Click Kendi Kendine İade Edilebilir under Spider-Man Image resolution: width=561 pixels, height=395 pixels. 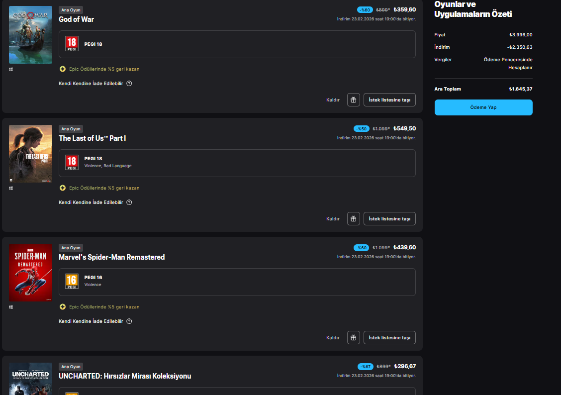pyautogui.click(x=91, y=321)
